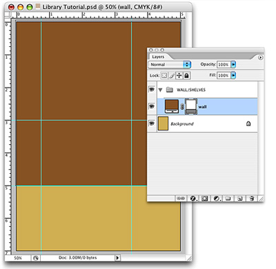
Task: Click the Layers panel resize grip corner
Action: [x=261, y=199]
